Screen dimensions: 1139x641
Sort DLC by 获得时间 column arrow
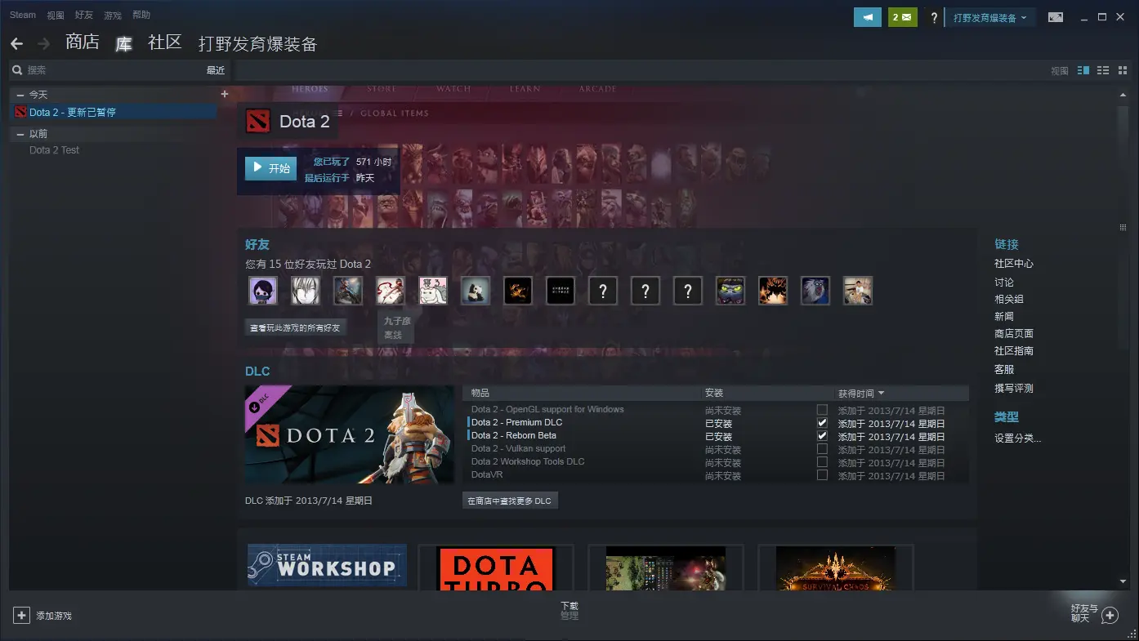881,394
